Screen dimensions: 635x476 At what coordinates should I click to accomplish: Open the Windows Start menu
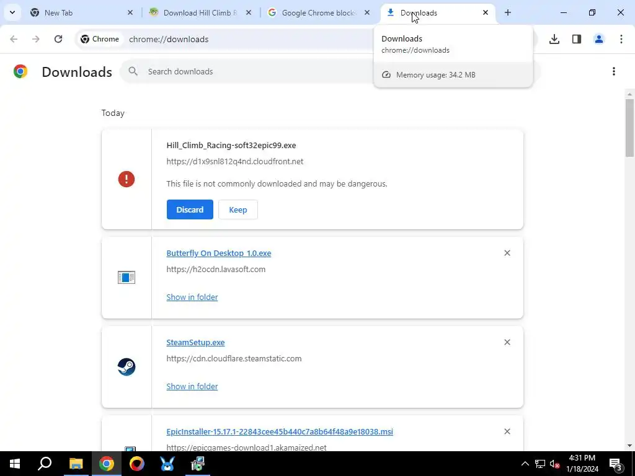(15, 464)
